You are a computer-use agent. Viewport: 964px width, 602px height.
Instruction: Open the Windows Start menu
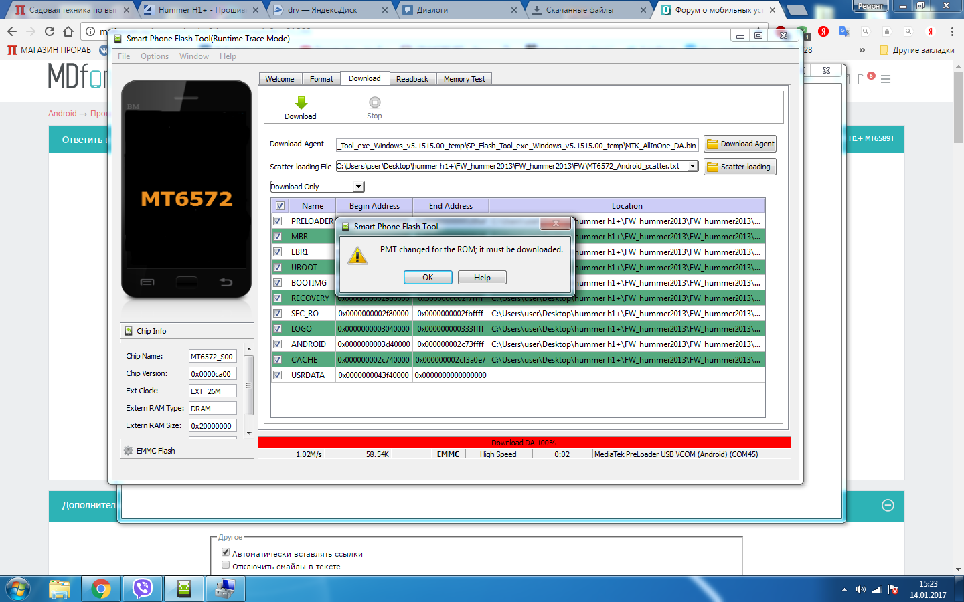tap(18, 589)
